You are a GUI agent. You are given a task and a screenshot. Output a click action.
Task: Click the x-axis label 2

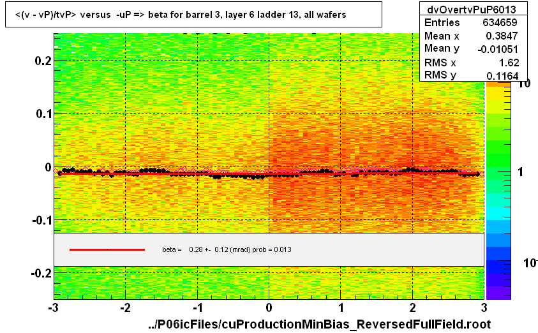point(412,307)
